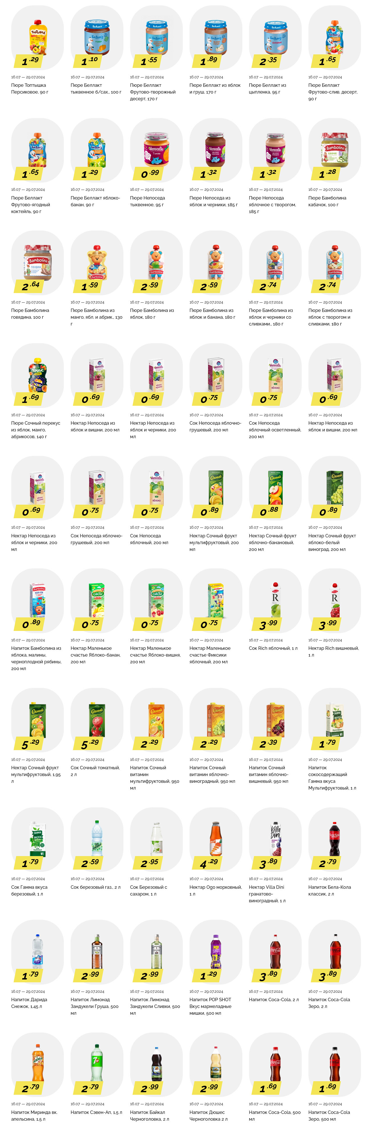Select the Пюре Непоседа тыквенное jar image
This screenshot has height=1128, width=379.
[x=157, y=151]
